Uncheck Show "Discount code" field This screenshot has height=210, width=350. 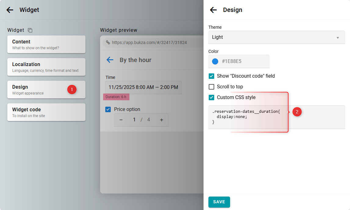tap(211, 76)
